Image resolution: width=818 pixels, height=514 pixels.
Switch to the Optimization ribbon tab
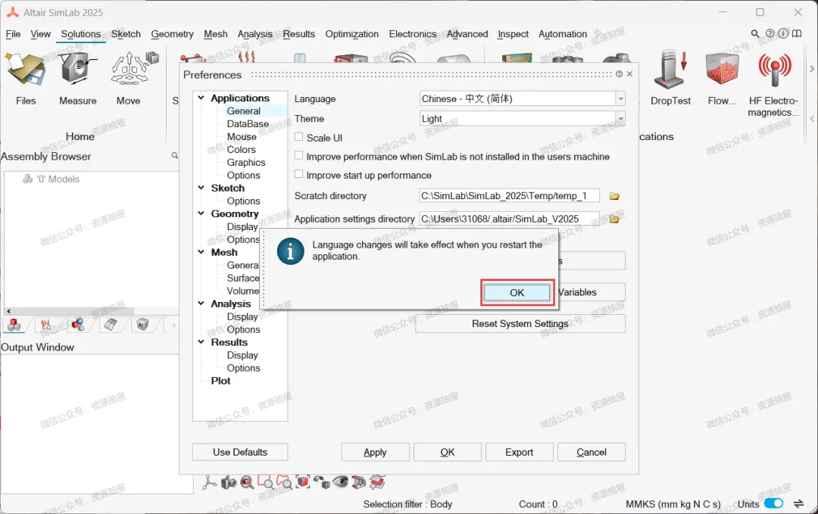pyautogui.click(x=352, y=34)
